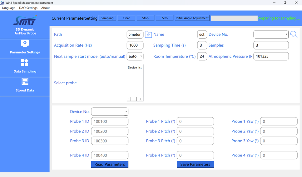Click the Probe 4 ID field

click(110, 155)
